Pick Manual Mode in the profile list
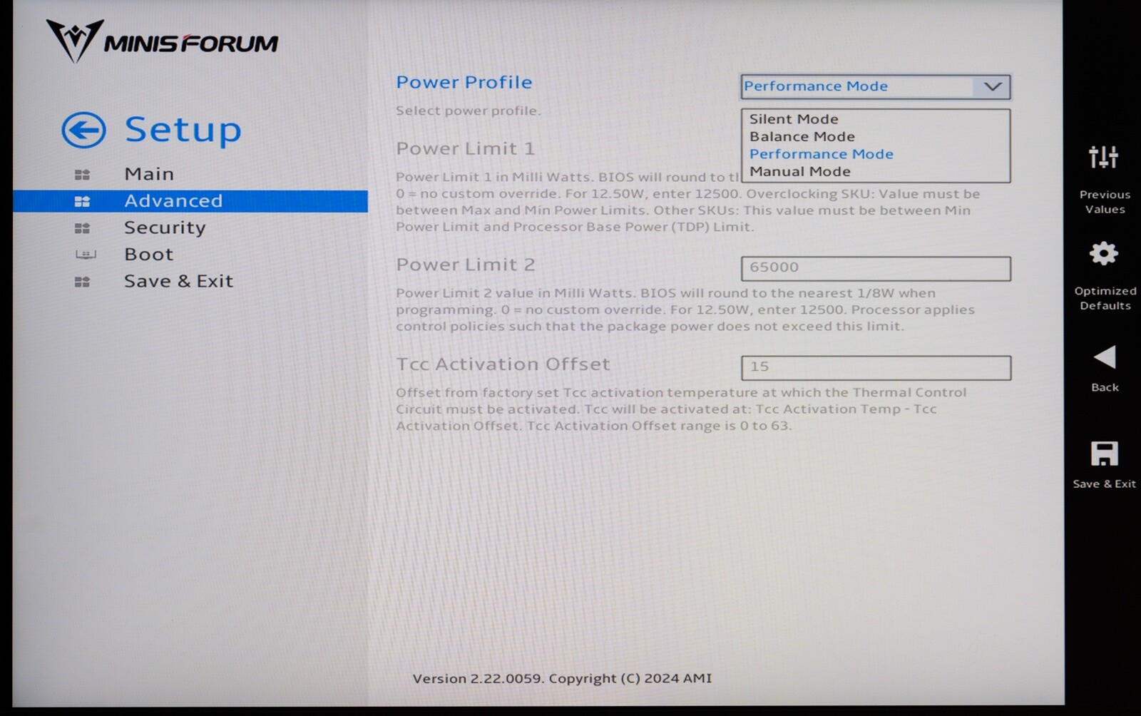This screenshot has height=716, width=1141. point(799,172)
